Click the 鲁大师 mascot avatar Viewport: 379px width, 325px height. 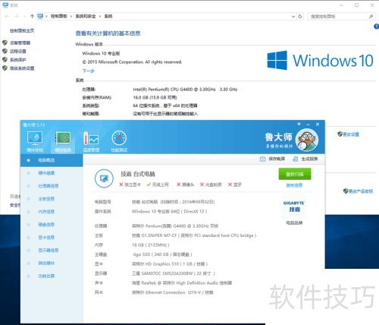[307, 140]
